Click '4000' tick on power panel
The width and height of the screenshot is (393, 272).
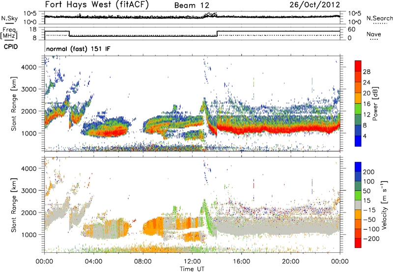(x=29, y=67)
